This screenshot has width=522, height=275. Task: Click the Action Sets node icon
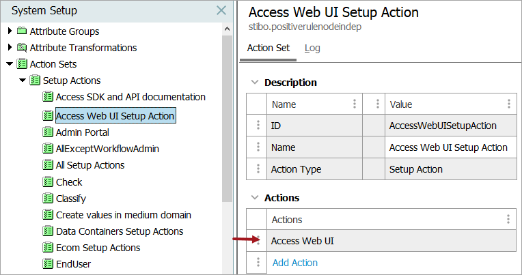tap(23, 64)
